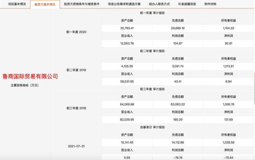The image size is (255, 160).
Task: Click total assets value 4,105.35
Action: [x=127, y=66]
